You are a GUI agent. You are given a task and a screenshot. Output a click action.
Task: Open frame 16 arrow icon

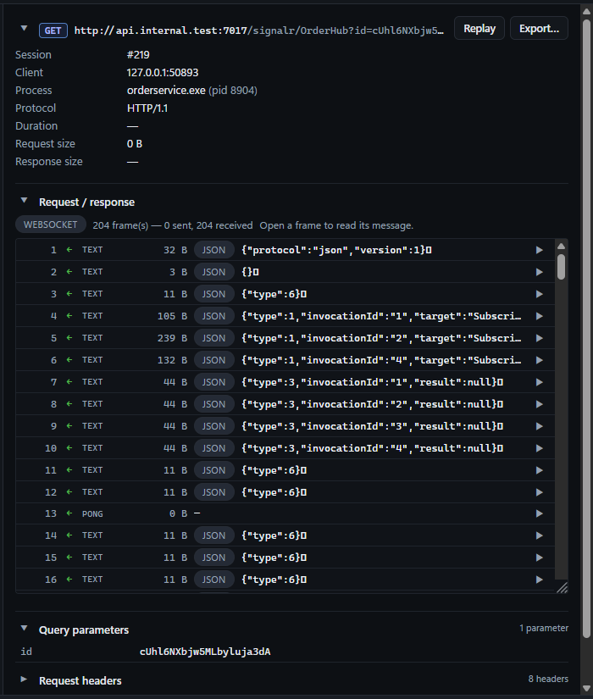[x=539, y=580]
